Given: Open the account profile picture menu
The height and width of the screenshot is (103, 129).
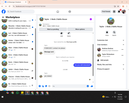Looking at the screenshot, I should point(124,12).
